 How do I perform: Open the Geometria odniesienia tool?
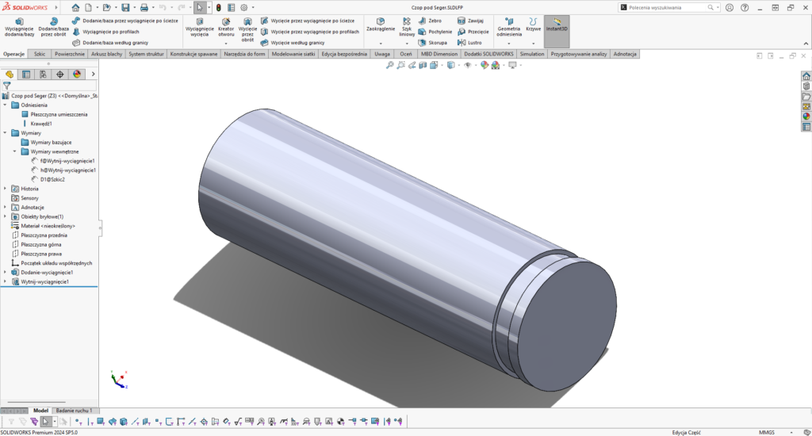click(x=509, y=27)
